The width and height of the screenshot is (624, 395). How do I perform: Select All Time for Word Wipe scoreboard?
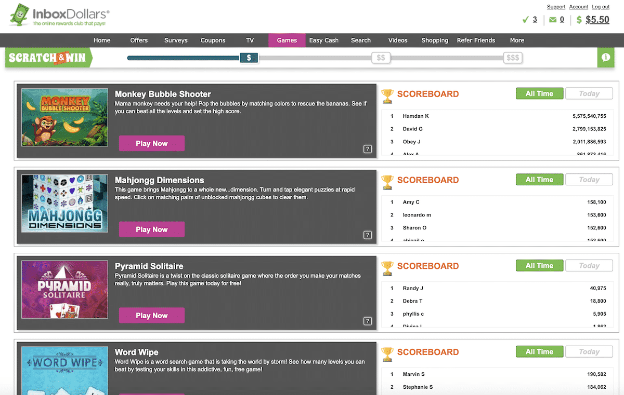pyautogui.click(x=539, y=351)
